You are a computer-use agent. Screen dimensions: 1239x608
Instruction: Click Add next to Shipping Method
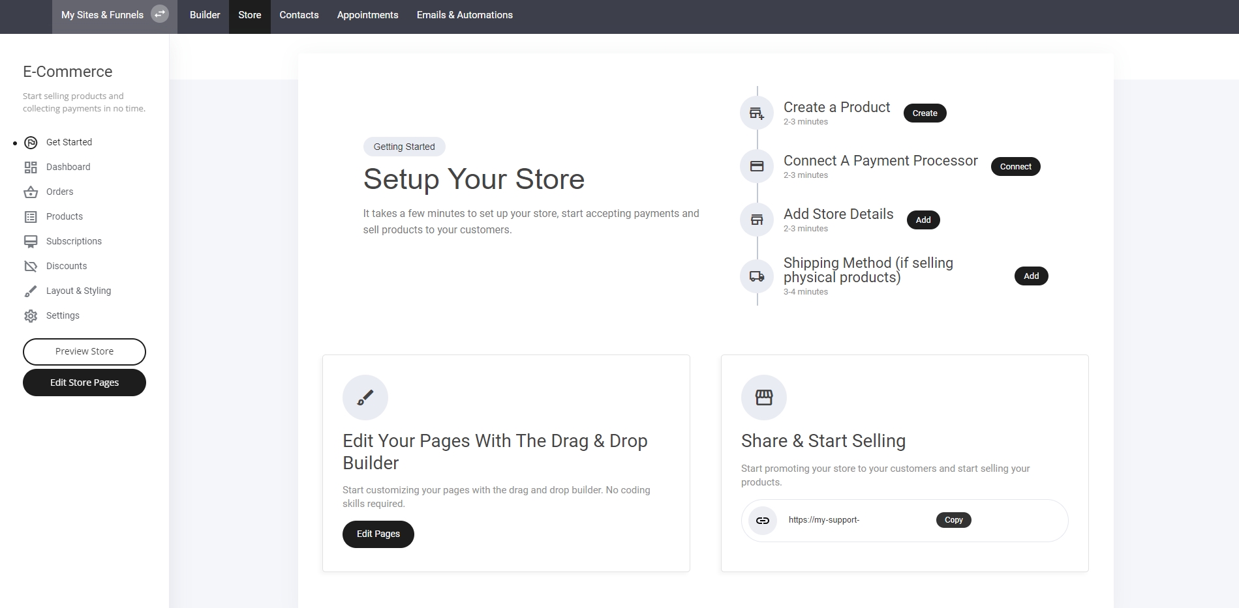(1031, 276)
